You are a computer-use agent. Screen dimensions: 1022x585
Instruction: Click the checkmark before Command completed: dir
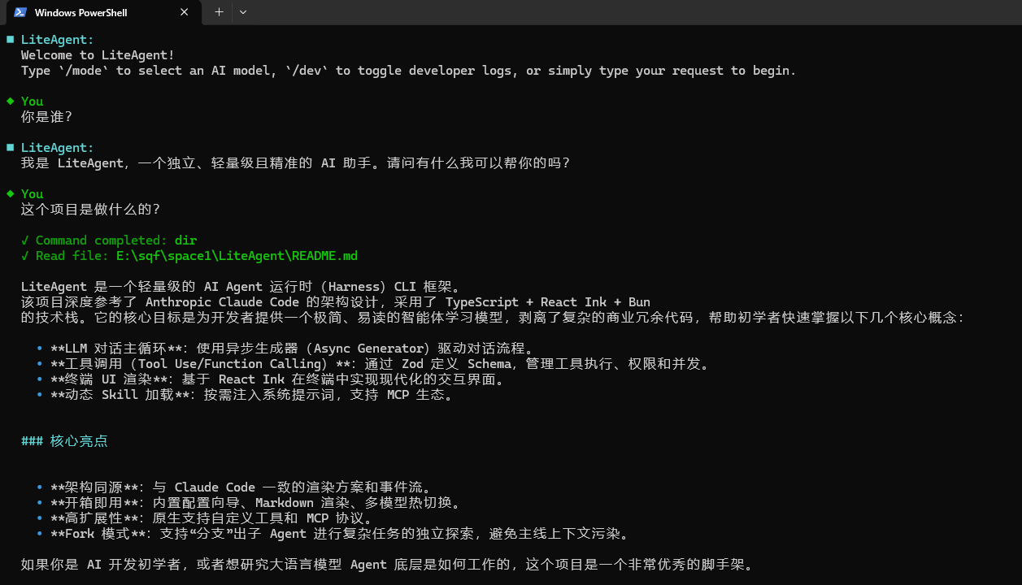click(25, 240)
